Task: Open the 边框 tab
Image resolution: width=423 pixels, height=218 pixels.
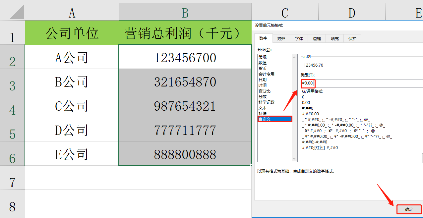Action: pos(317,39)
